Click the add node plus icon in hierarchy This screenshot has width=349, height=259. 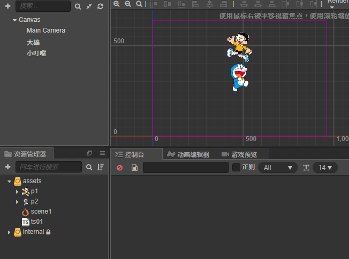8,6
